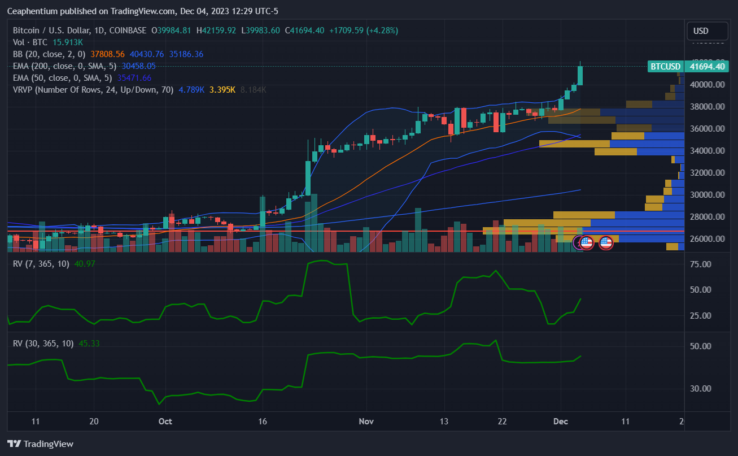Select the BB (20, close, 2, 0) indicator
The height and width of the screenshot is (456, 738).
49,54
